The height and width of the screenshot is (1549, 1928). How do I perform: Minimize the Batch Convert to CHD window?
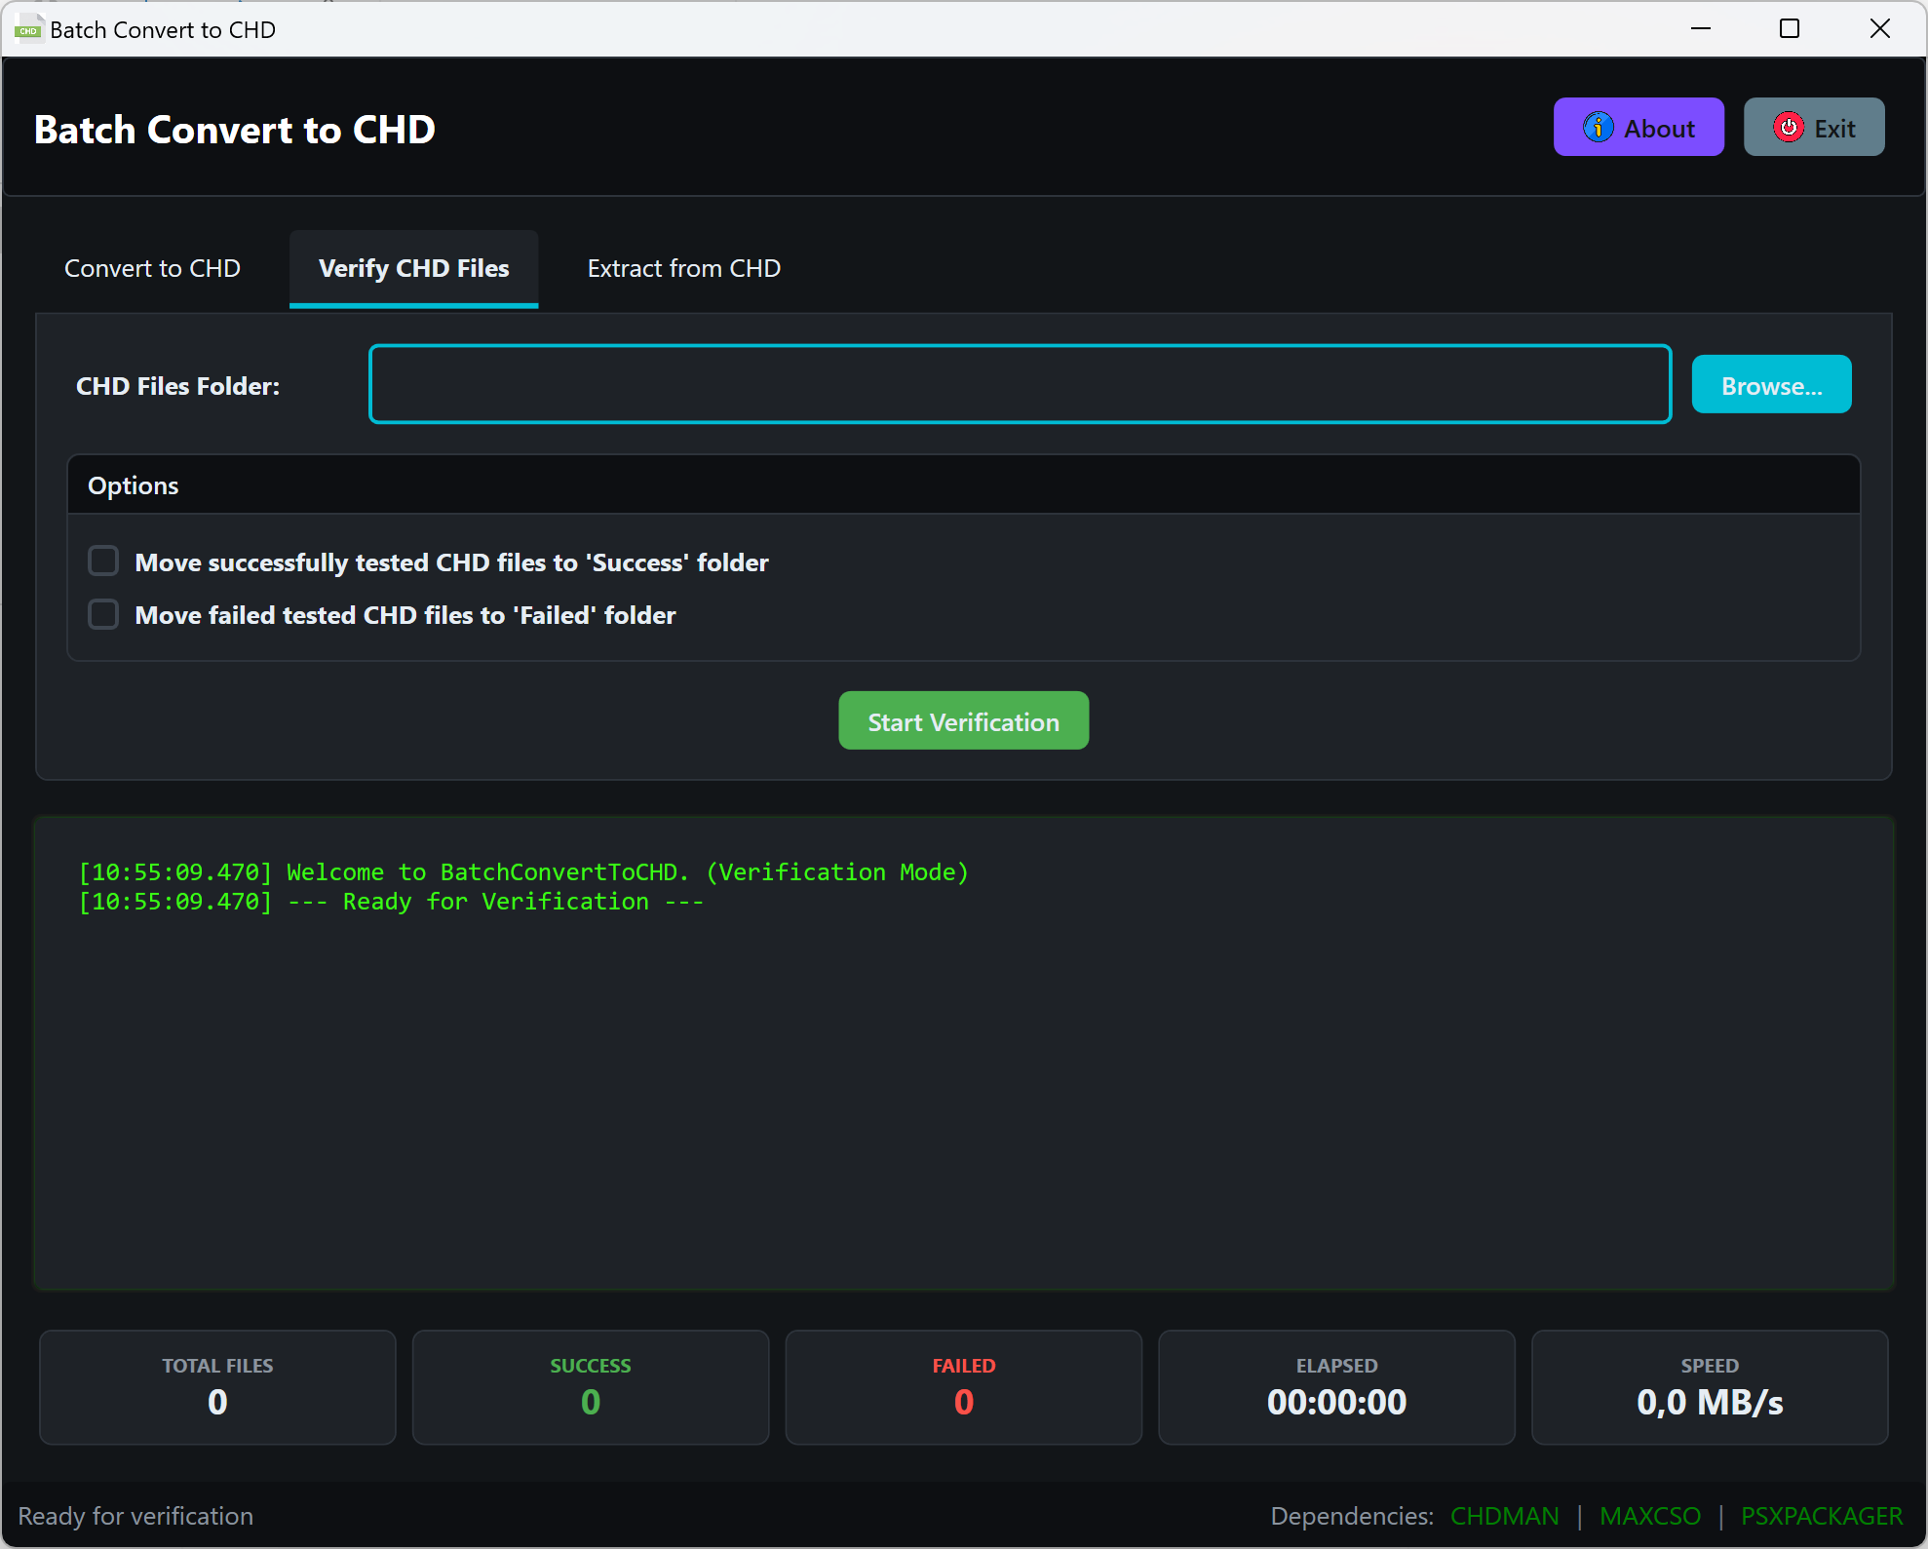(x=1700, y=29)
